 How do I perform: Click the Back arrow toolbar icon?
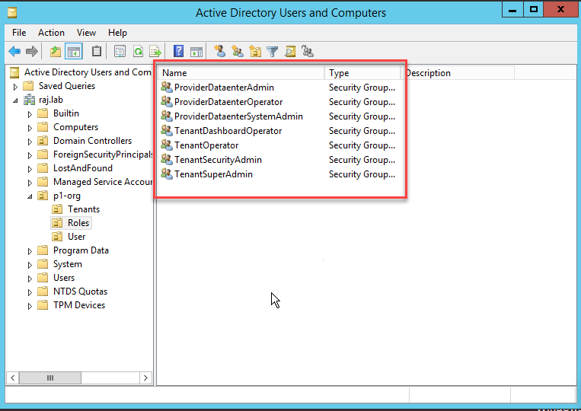pyautogui.click(x=14, y=51)
